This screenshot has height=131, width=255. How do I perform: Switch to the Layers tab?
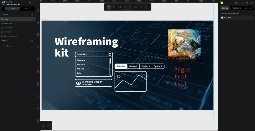pos(13,9)
